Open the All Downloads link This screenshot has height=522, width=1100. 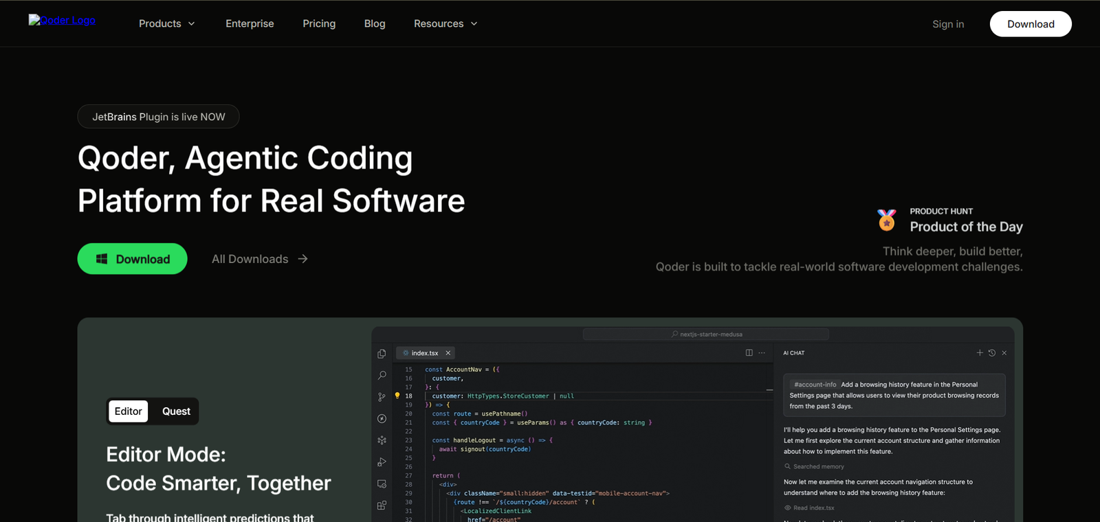(x=259, y=259)
